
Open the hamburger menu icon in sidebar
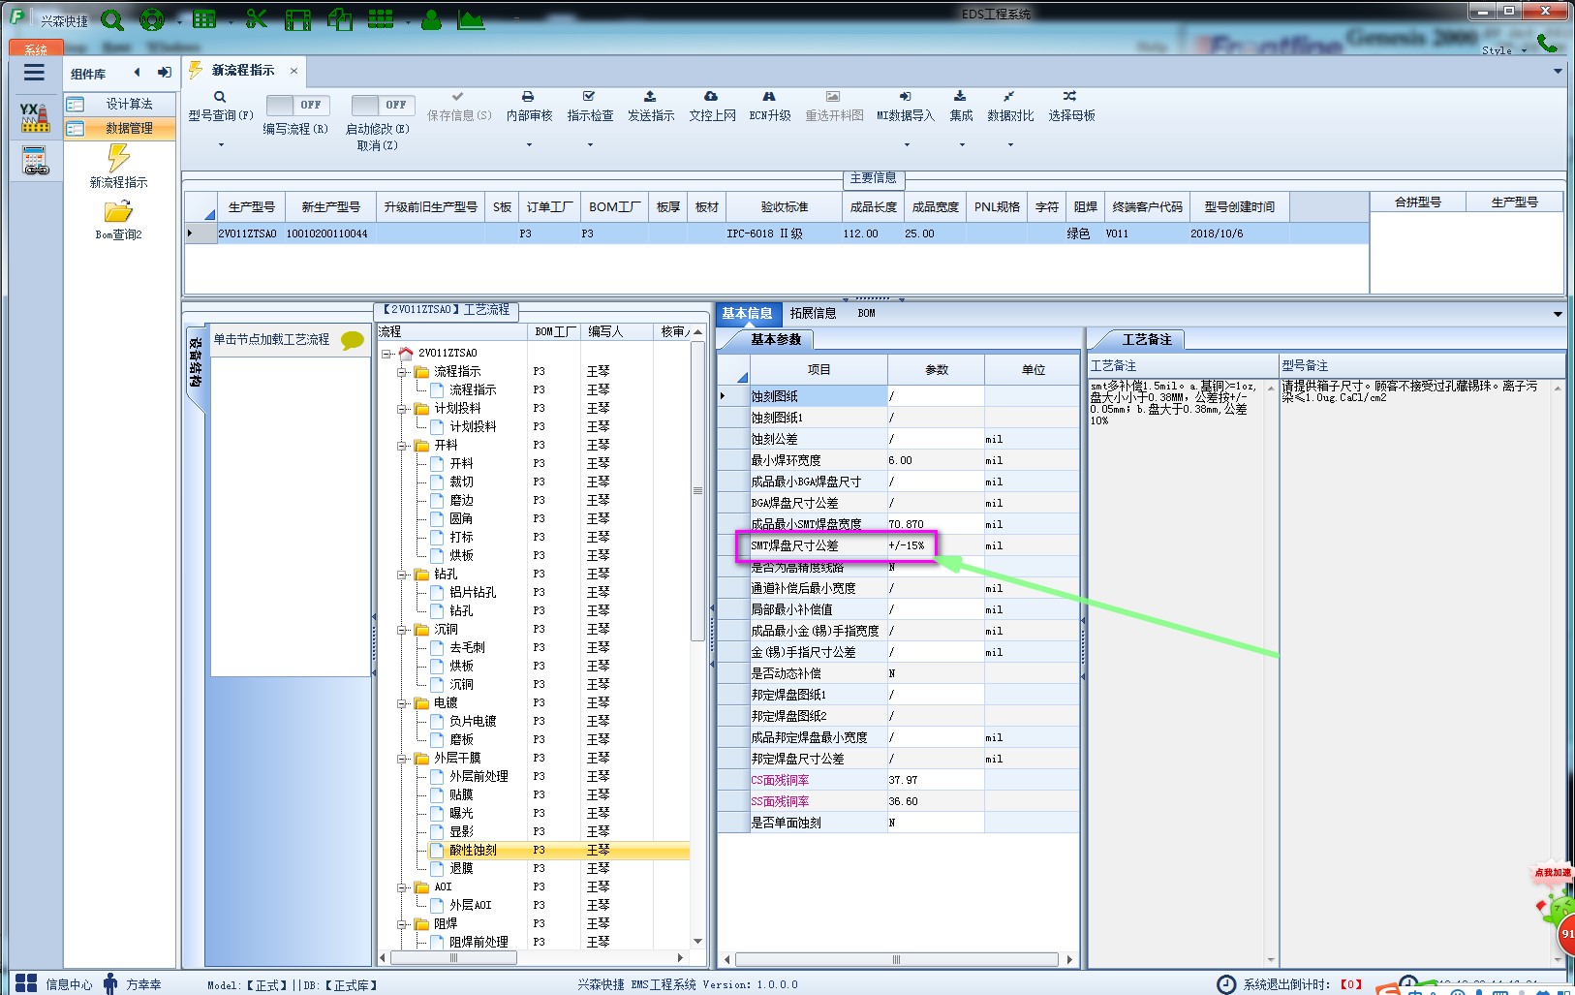point(34,73)
